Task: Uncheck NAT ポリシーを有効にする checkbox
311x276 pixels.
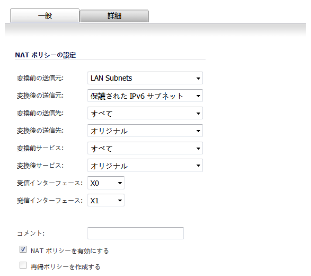Action: (x=23, y=249)
